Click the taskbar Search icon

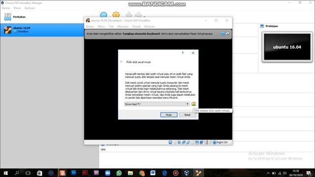click(17, 173)
